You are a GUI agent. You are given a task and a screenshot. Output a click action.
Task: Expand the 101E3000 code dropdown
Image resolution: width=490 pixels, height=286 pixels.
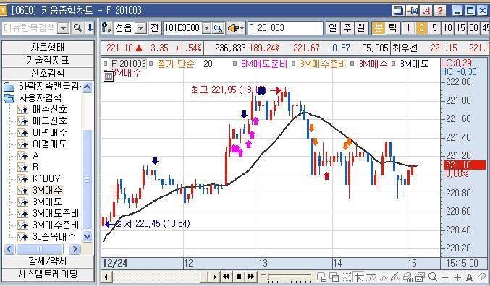(x=206, y=28)
